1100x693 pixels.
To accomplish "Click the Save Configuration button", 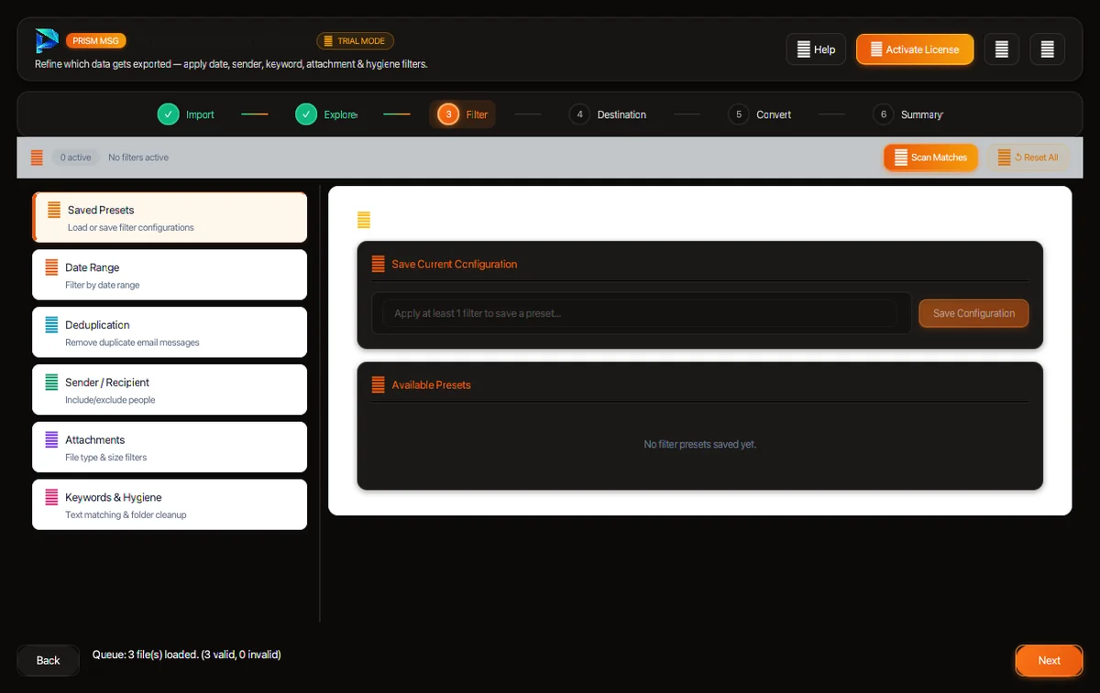I will [x=973, y=313].
